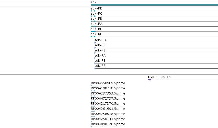
Task: Click the sdk-RA exon arrow glyph
Action: [93, 26]
